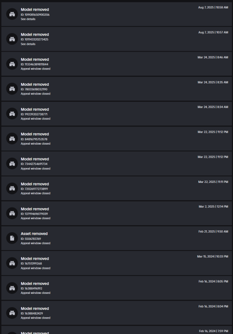233x334 pixels.
Task: Click Appeal window closed under ID 5506783769
Action: 36,243
